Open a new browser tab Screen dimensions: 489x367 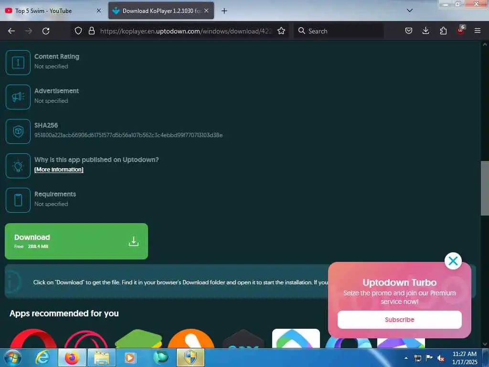[224, 11]
